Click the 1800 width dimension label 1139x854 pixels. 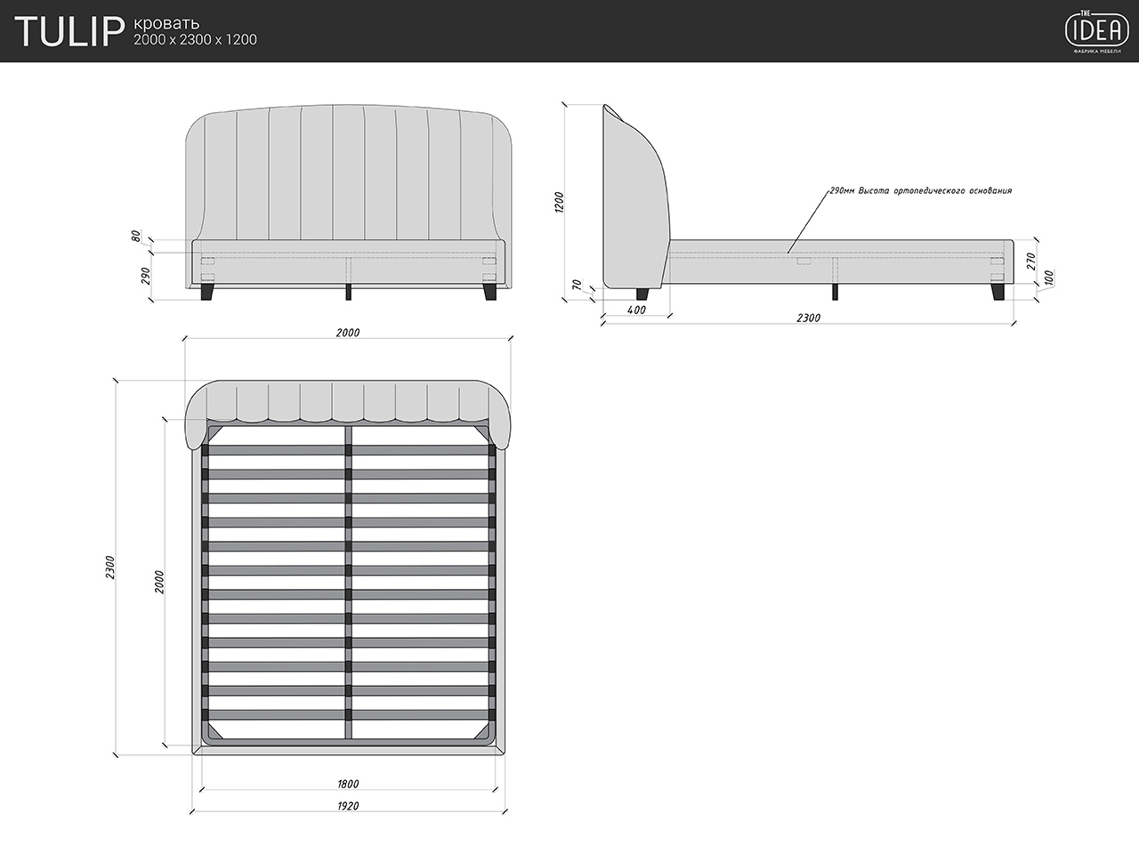[348, 784]
